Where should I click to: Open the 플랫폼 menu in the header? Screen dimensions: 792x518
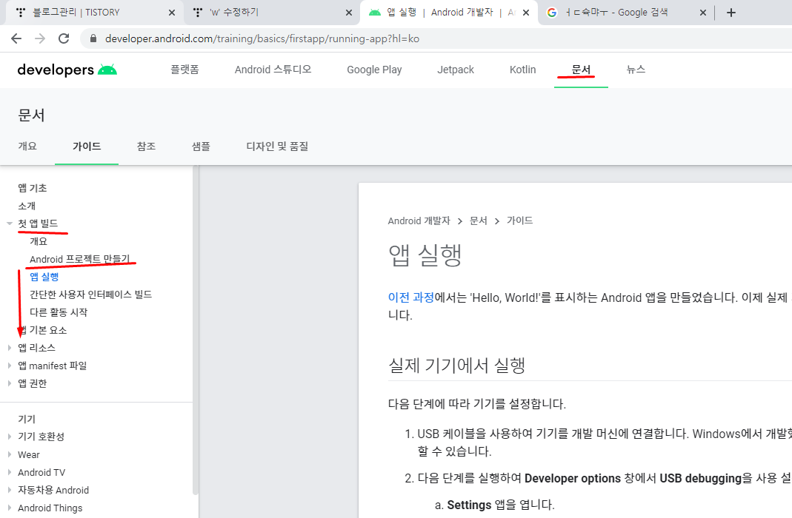click(185, 70)
